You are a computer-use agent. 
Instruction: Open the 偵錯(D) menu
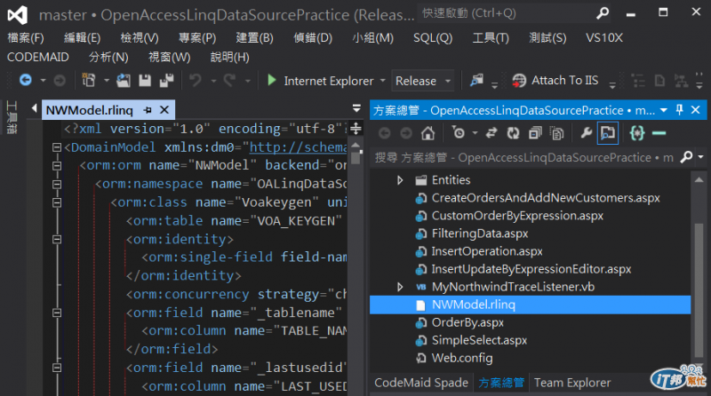click(x=313, y=37)
